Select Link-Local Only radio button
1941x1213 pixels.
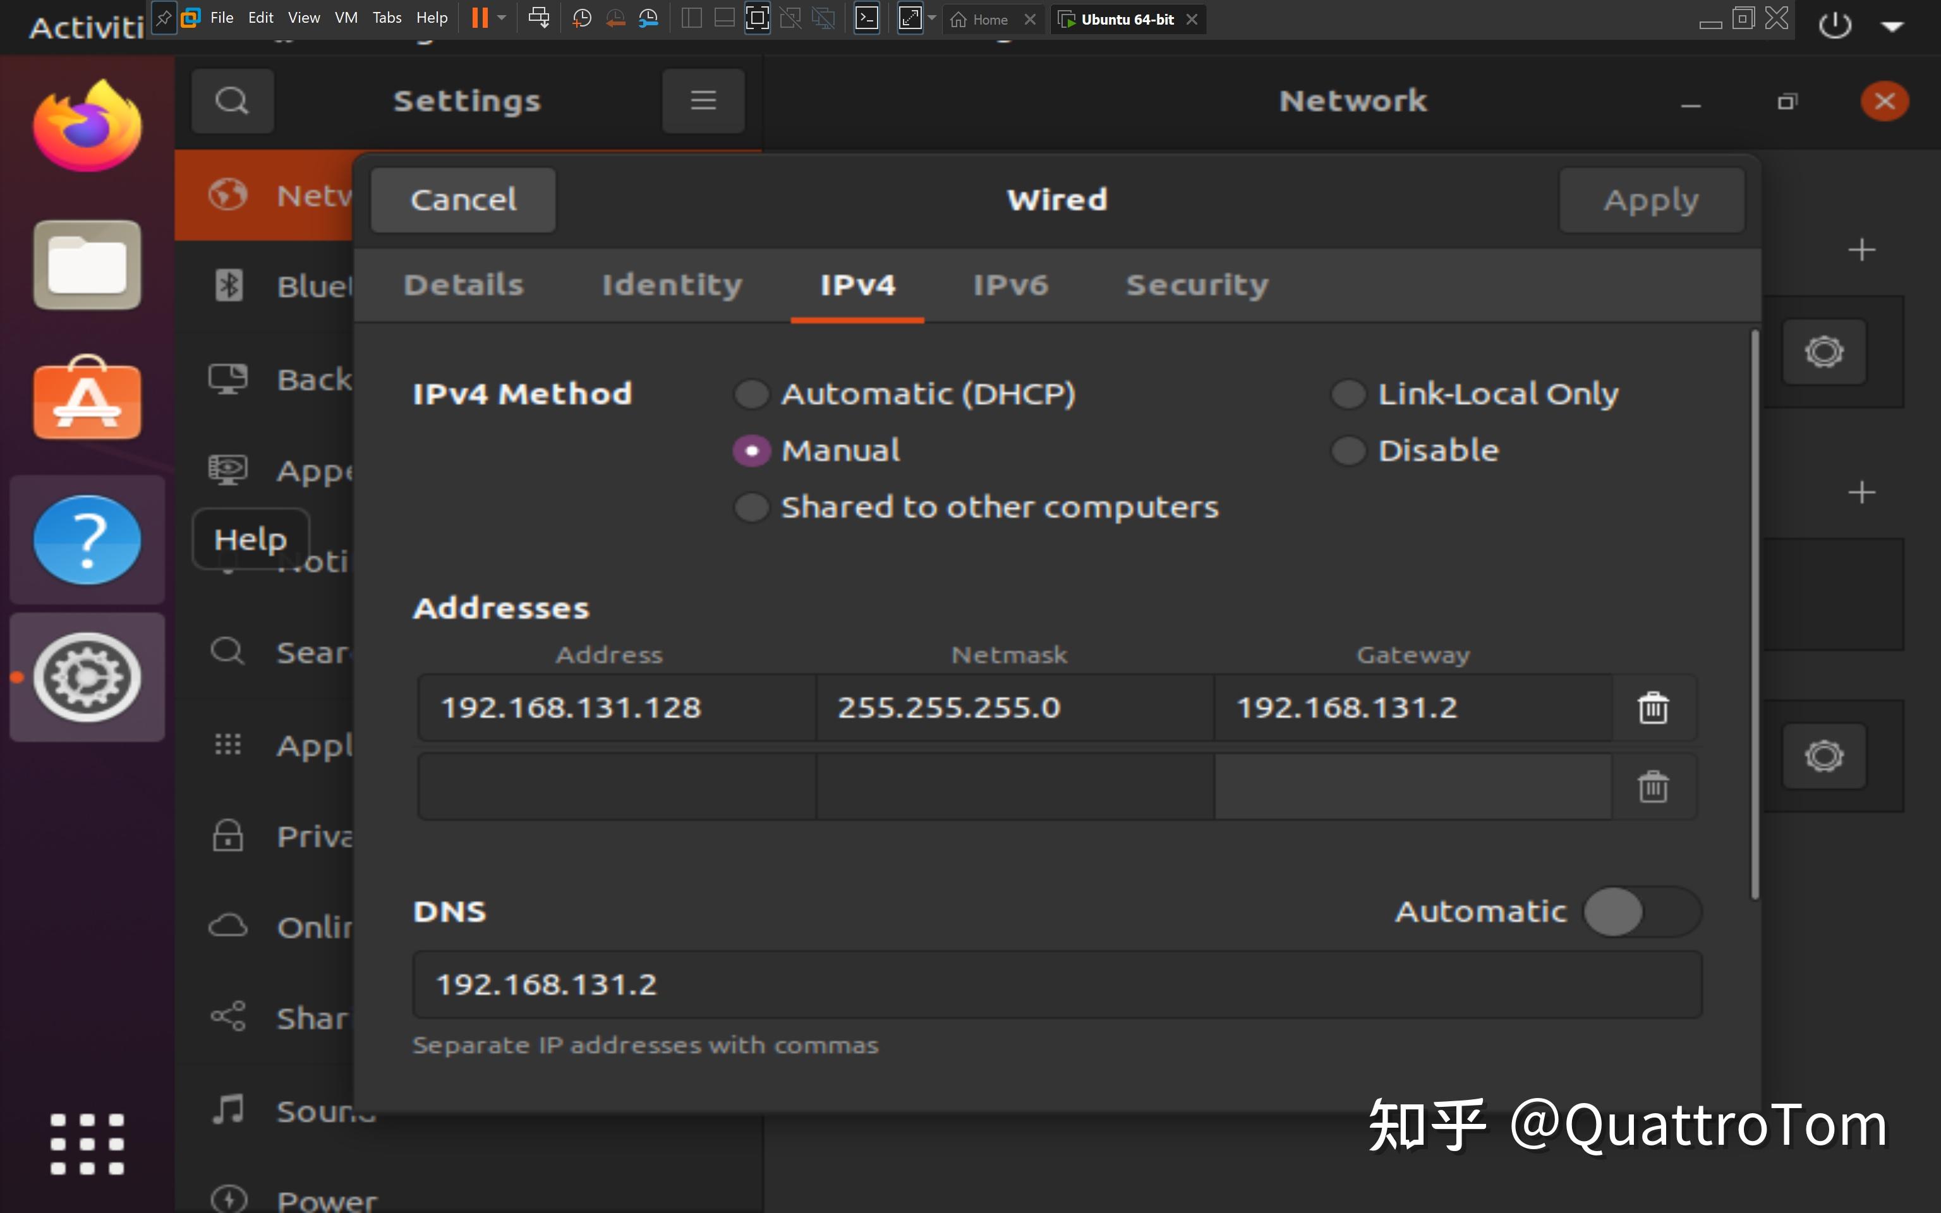[x=1348, y=394]
